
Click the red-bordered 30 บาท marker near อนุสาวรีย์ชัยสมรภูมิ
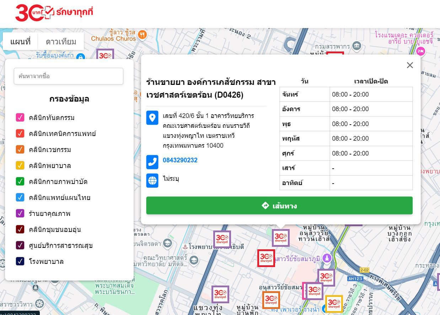pos(266,259)
